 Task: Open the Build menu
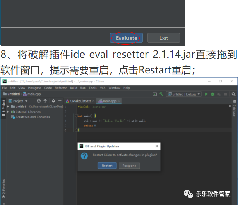pyautogui.click(x=73, y=88)
